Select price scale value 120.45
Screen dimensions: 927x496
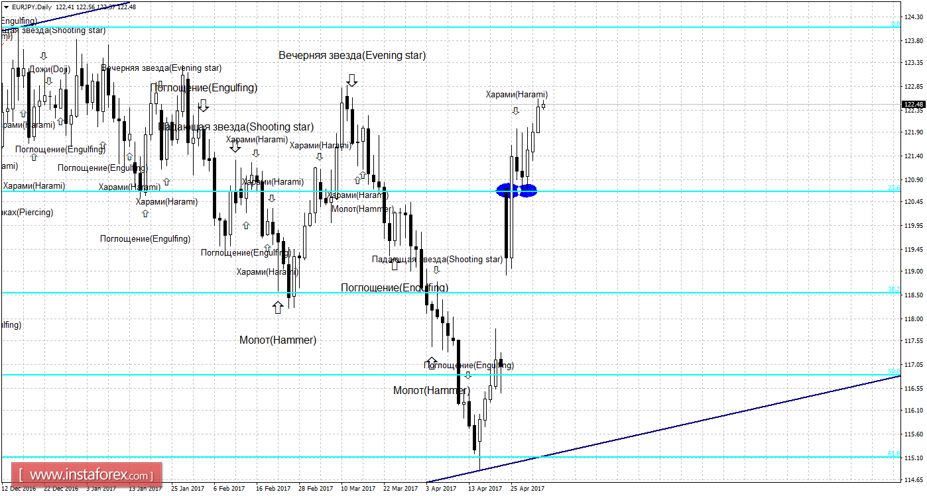click(x=914, y=202)
